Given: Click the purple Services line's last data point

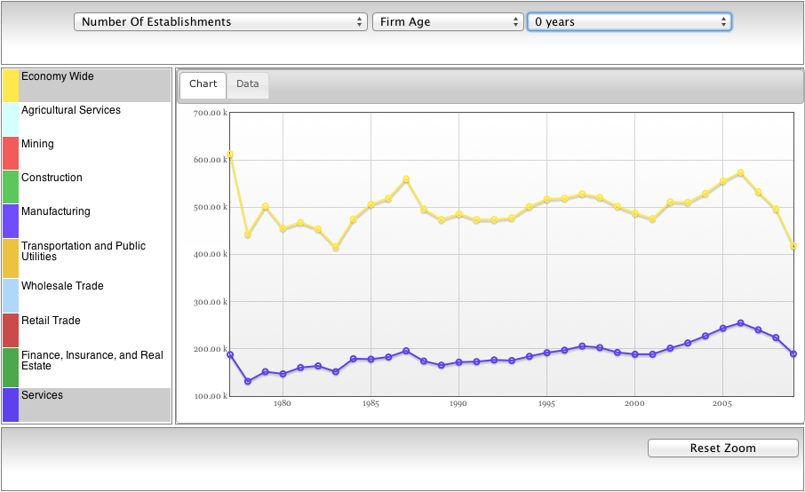Looking at the screenshot, I should 793,354.
